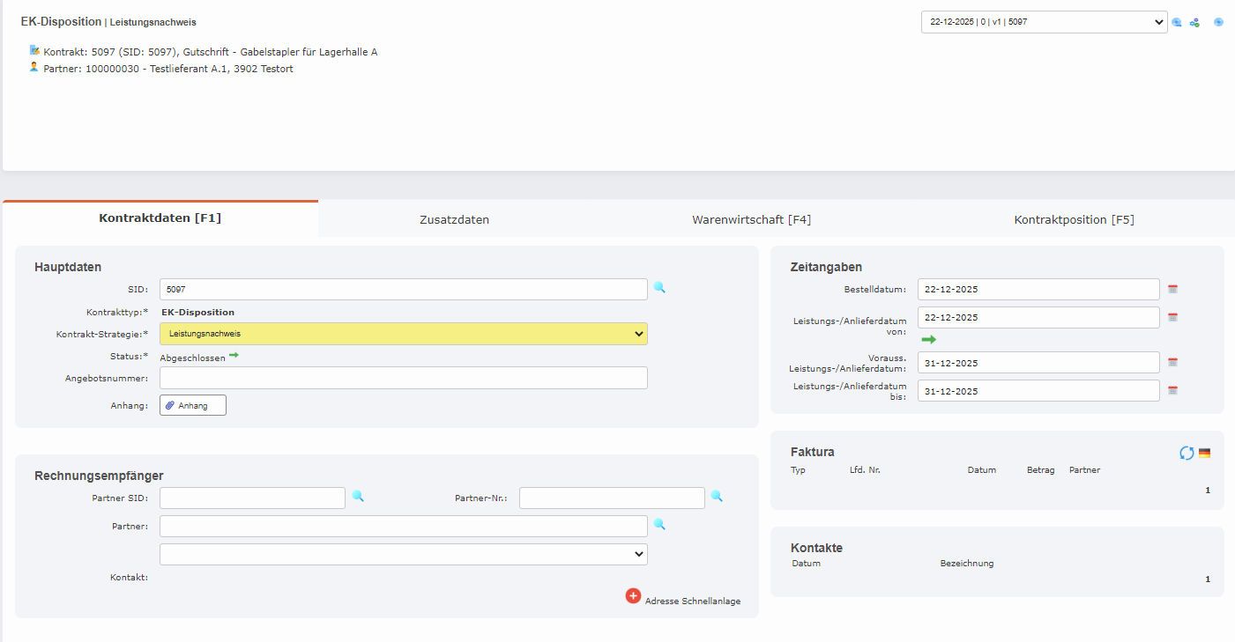
Task: Click the Anhang attachment button
Action: (193, 405)
